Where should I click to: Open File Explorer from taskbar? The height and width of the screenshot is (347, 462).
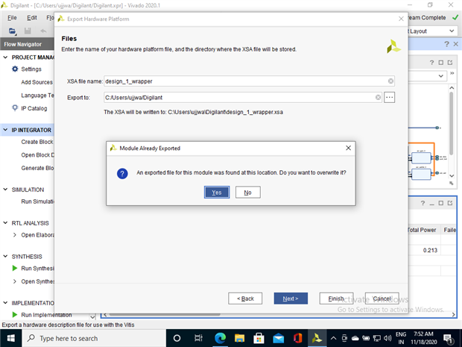(239, 338)
